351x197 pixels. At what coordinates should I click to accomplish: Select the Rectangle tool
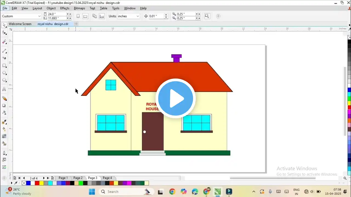click(x=4, y=66)
